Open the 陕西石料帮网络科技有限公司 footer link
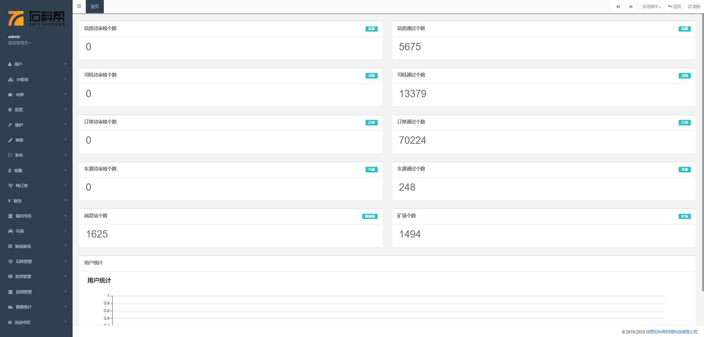Image resolution: width=704 pixels, height=337 pixels. [672, 332]
